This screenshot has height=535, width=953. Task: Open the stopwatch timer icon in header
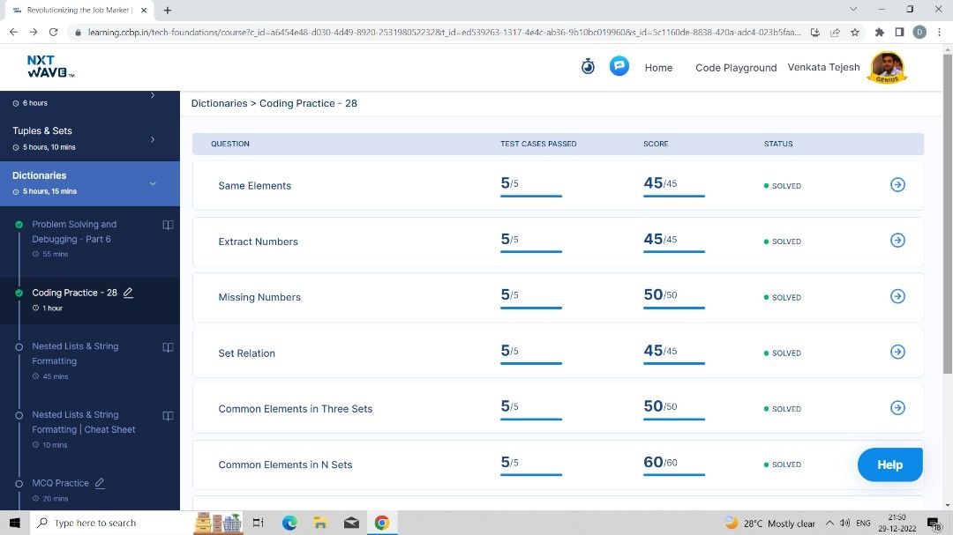(x=588, y=66)
